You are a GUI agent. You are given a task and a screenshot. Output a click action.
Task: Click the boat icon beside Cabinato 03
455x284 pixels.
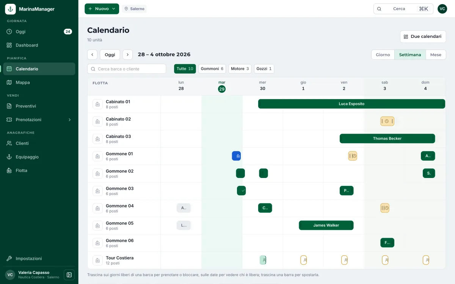[97, 139]
